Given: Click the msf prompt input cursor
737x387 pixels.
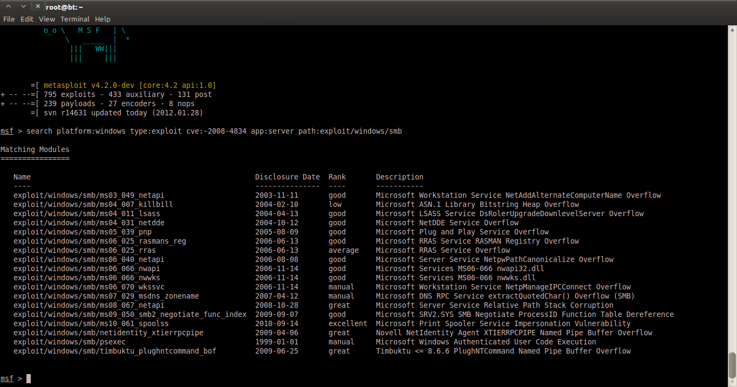Looking at the screenshot, I should point(29,378).
